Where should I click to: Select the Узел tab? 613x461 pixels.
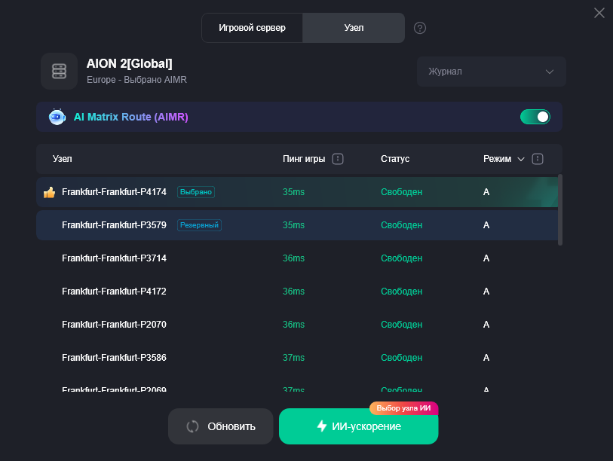[x=354, y=28]
